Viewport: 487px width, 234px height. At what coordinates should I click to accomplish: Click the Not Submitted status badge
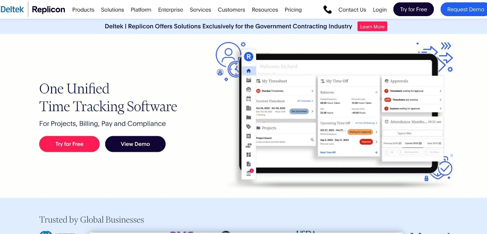tap(299, 111)
